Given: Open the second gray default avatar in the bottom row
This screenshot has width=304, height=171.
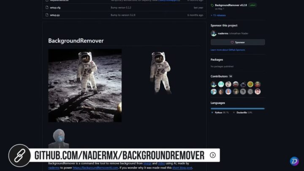Looking at the screenshot, I should coord(250,92).
